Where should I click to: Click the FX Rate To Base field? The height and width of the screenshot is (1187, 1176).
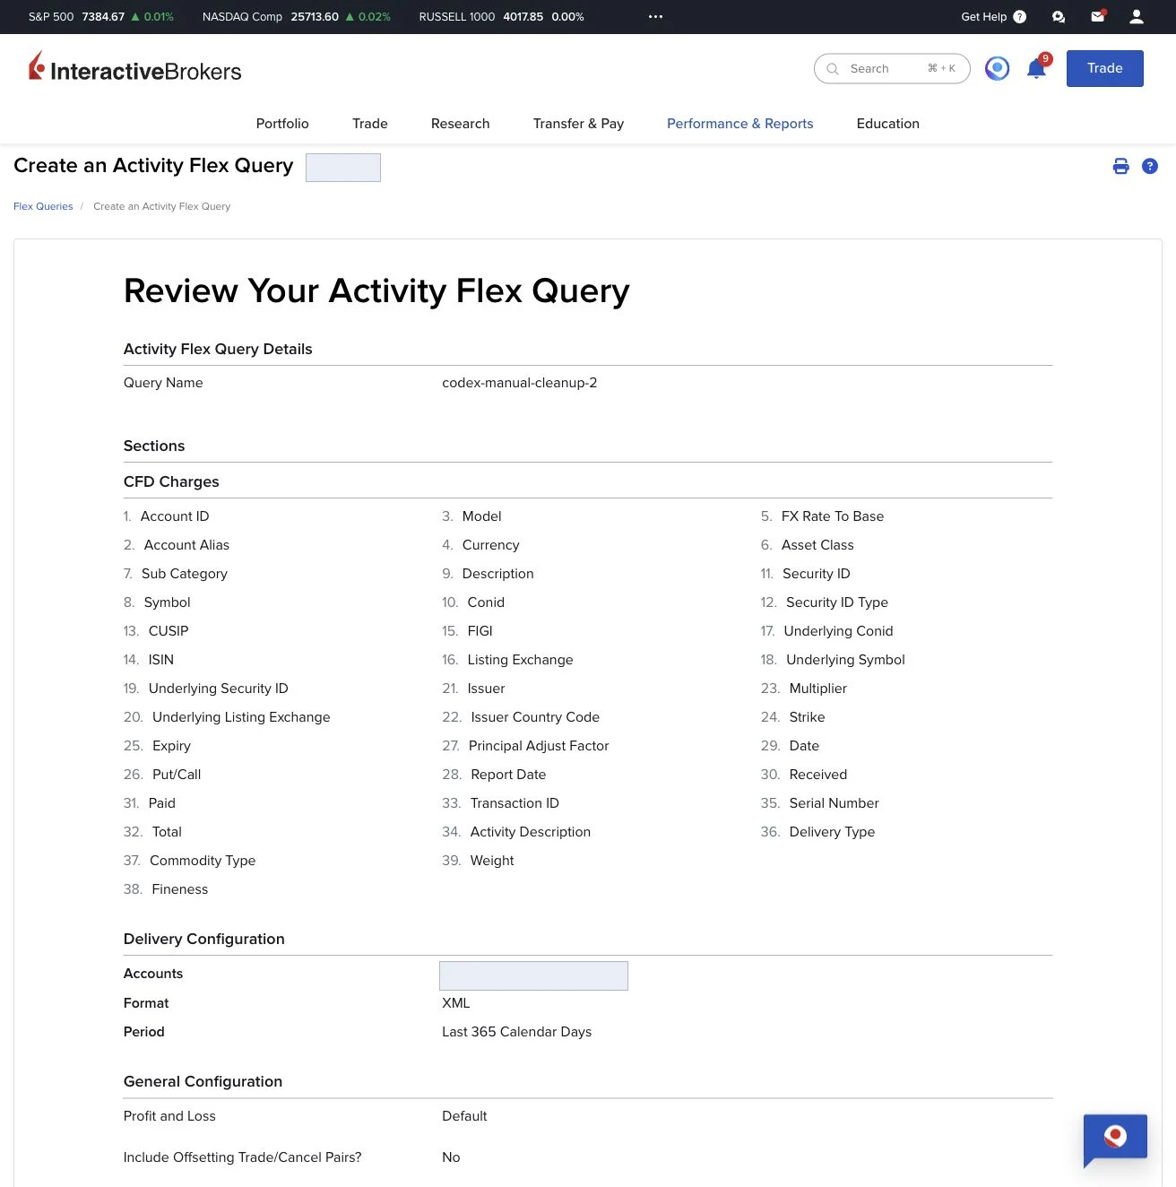833,516
